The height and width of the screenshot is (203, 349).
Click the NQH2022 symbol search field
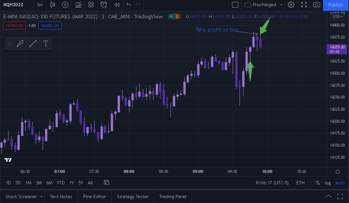14,5
